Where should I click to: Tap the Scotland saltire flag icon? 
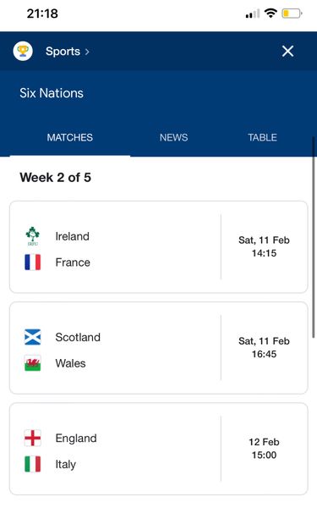33,337
